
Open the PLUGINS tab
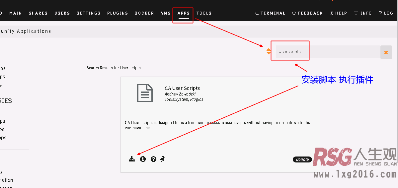[x=118, y=13]
